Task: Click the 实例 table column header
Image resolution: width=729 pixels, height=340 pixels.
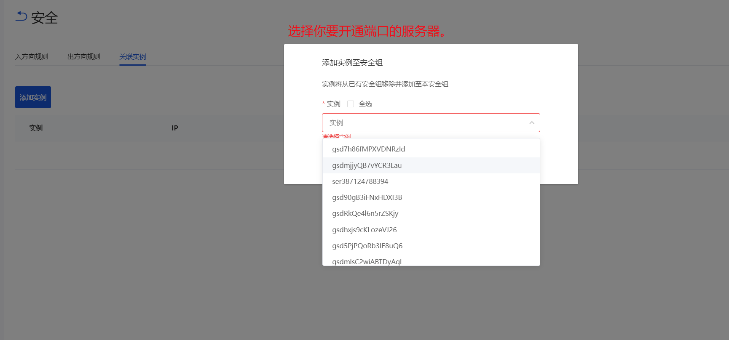Action: (x=36, y=128)
